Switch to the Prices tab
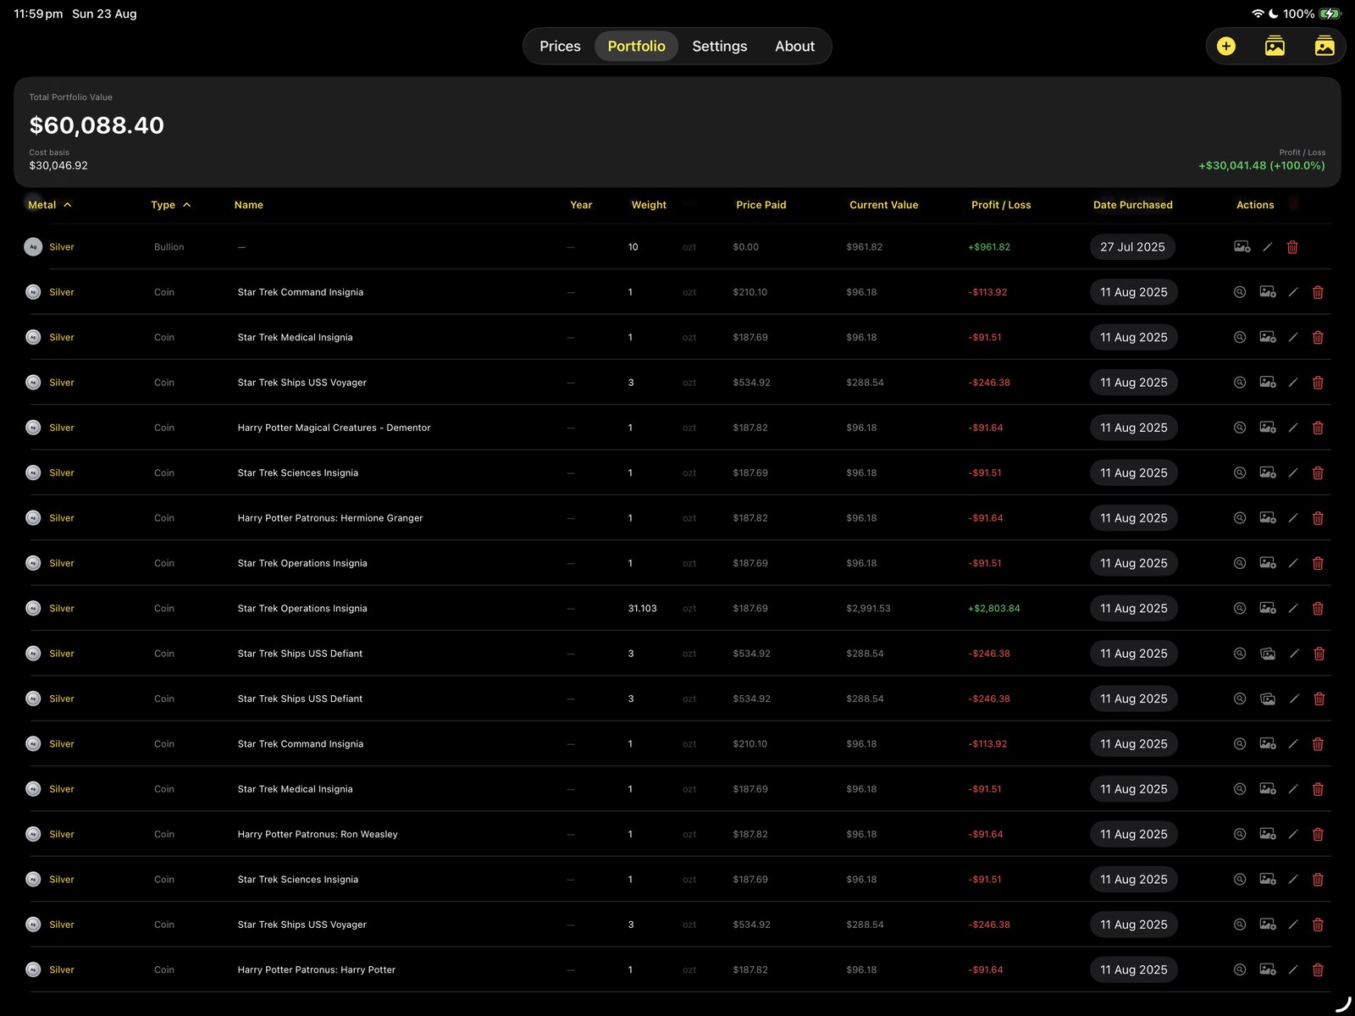This screenshot has height=1016, width=1355. tap(560, 47)
